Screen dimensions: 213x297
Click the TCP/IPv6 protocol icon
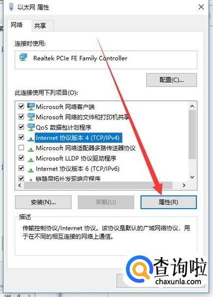[31, 170]
